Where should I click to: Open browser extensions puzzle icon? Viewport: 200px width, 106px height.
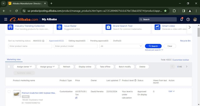tap(174, 11)
